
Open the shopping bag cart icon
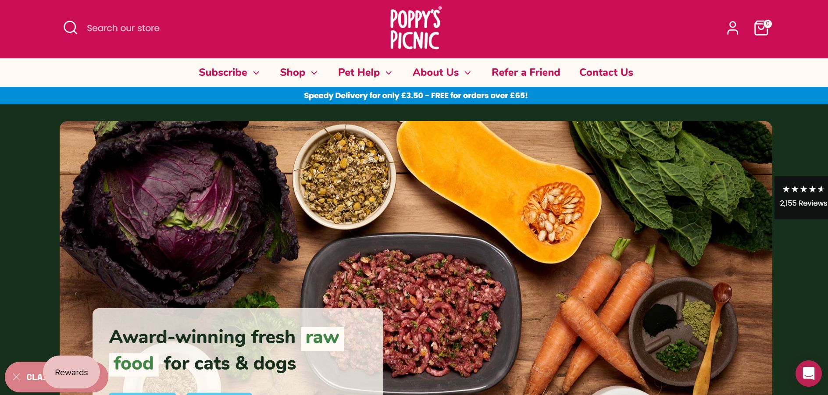[x=762, y=28]
